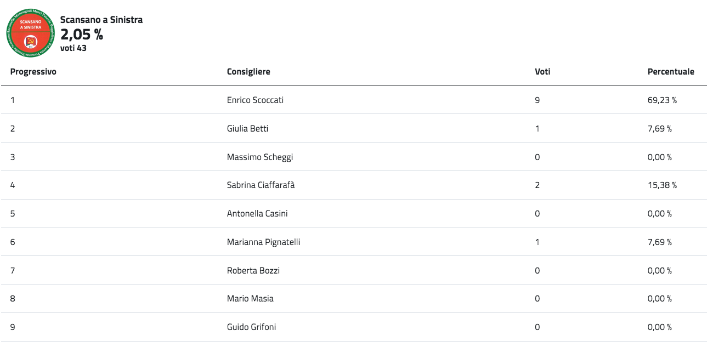
Task: Click the Scansano a Sinistra party logo
Action: pyautogui.click(x=31, y=32)
